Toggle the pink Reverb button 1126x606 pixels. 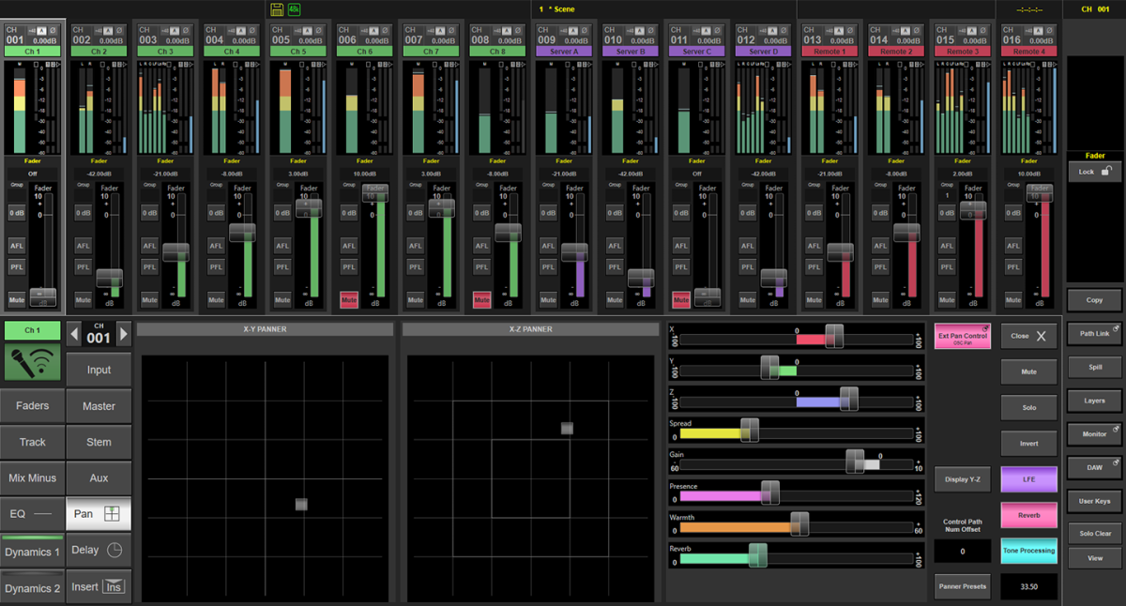(x=1028, y=515)
